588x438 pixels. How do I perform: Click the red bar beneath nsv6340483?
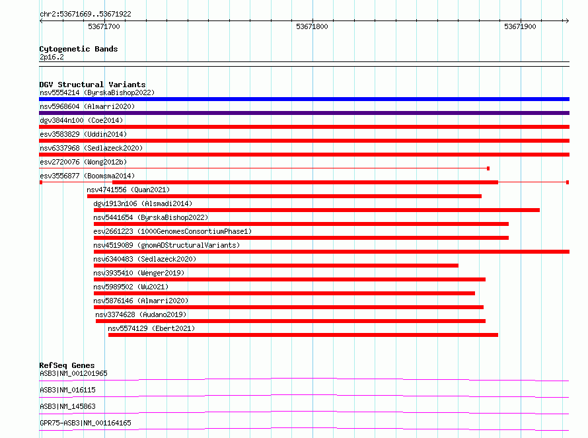[276, 266]
